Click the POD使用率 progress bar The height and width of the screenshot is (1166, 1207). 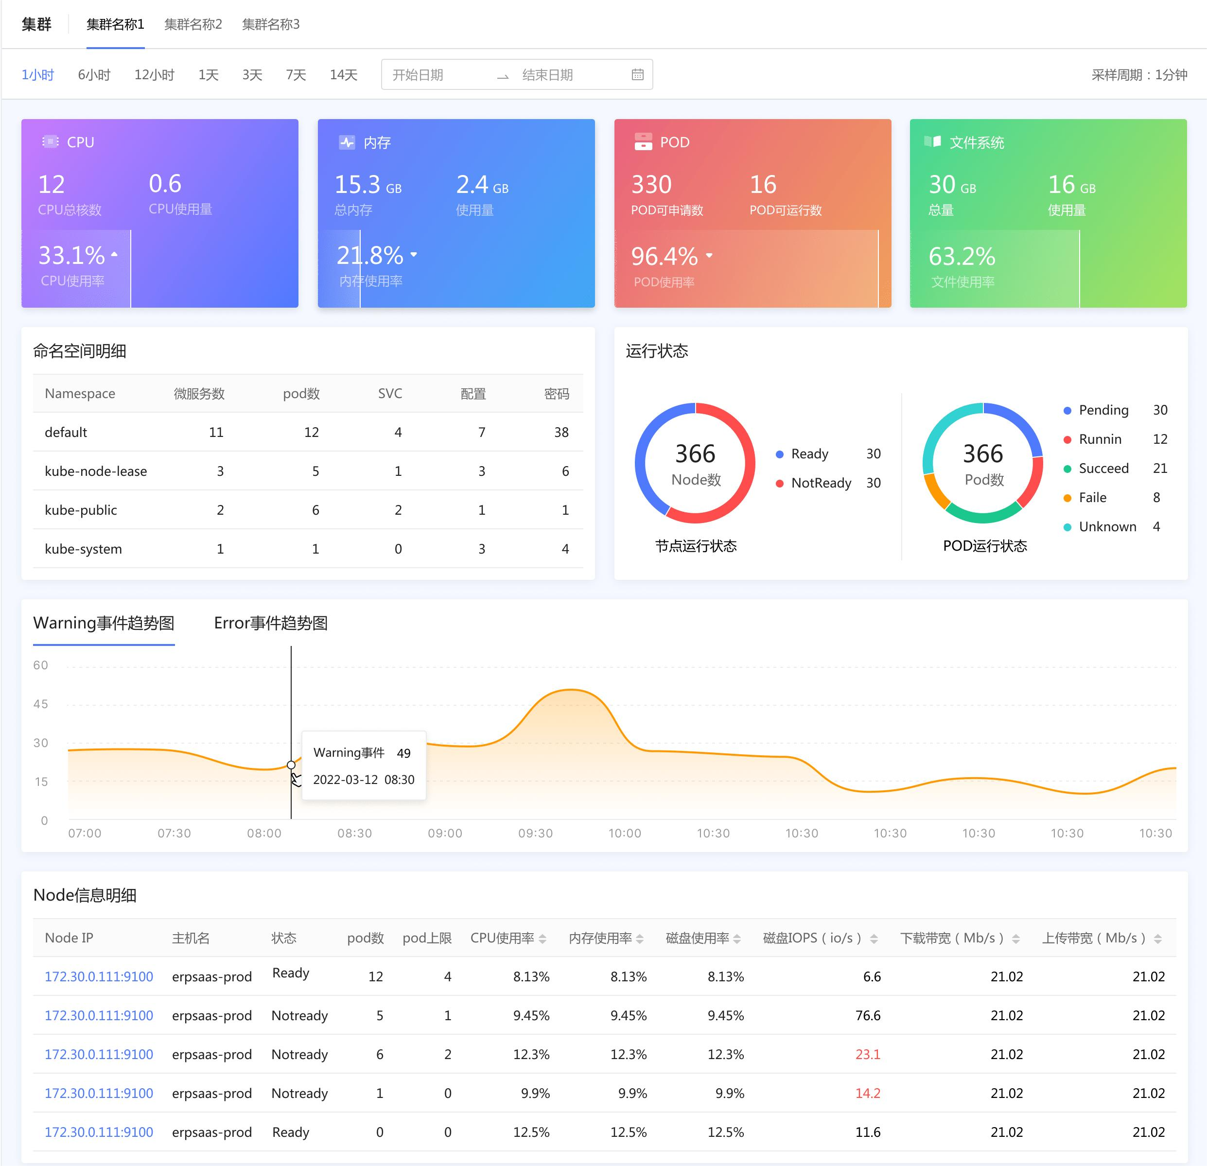click(746, 268)
